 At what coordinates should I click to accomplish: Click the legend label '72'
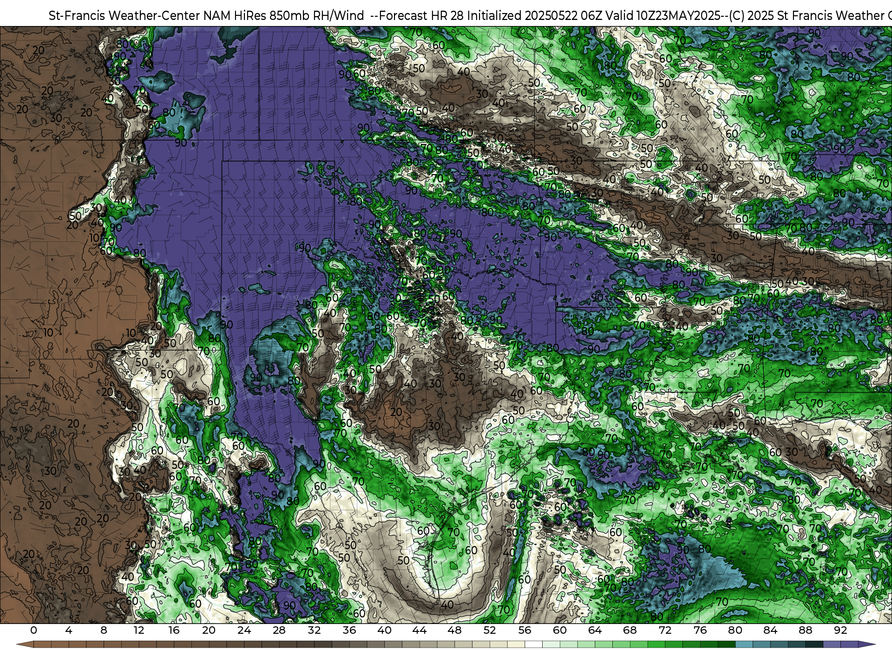click(x=665, y=630)
